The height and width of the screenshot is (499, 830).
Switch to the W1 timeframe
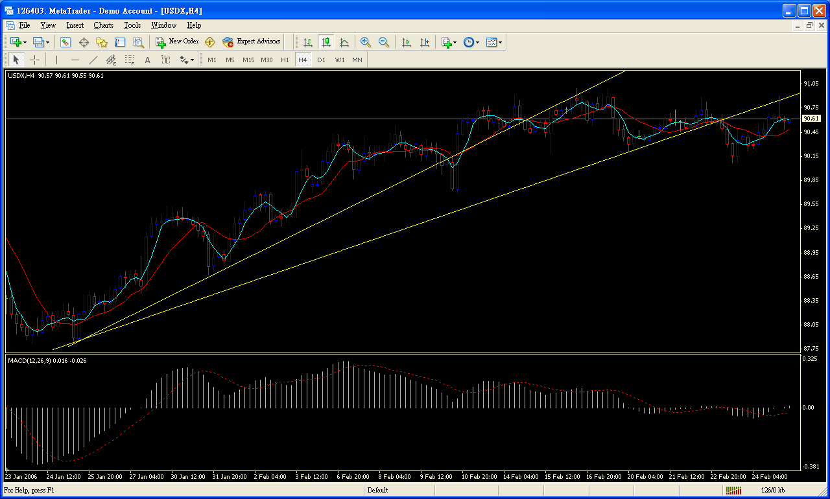tap(340, 60)
